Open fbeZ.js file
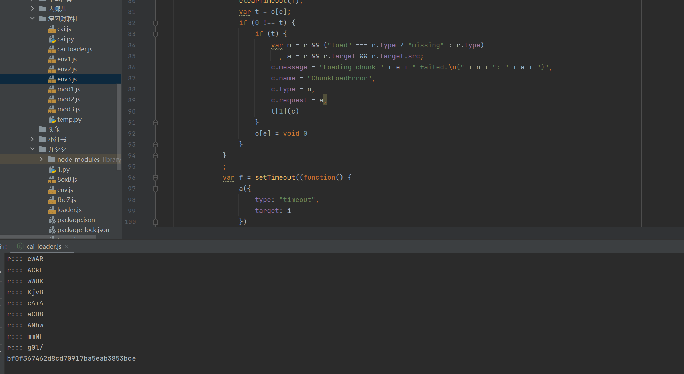The image size is (684, 374). [67, 200]
